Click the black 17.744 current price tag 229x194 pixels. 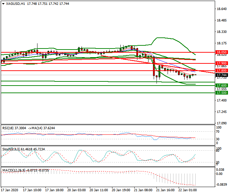(x=222, y=75)
